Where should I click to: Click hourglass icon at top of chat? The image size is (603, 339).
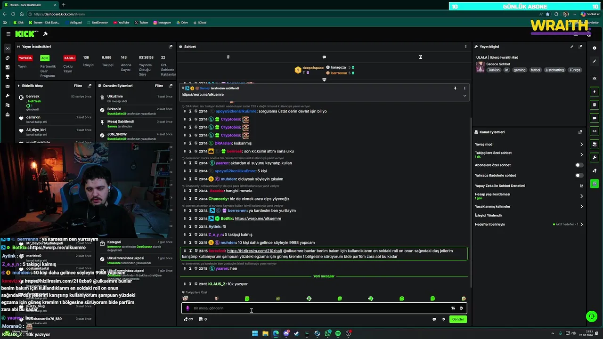tap(421, 57)
